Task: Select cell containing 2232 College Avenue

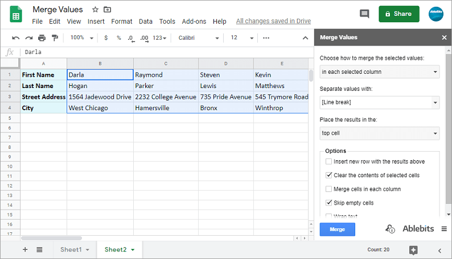Action: (166, 97)
